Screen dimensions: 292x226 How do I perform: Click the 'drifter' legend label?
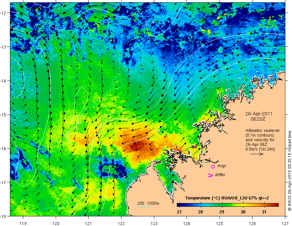coord(220,175)
